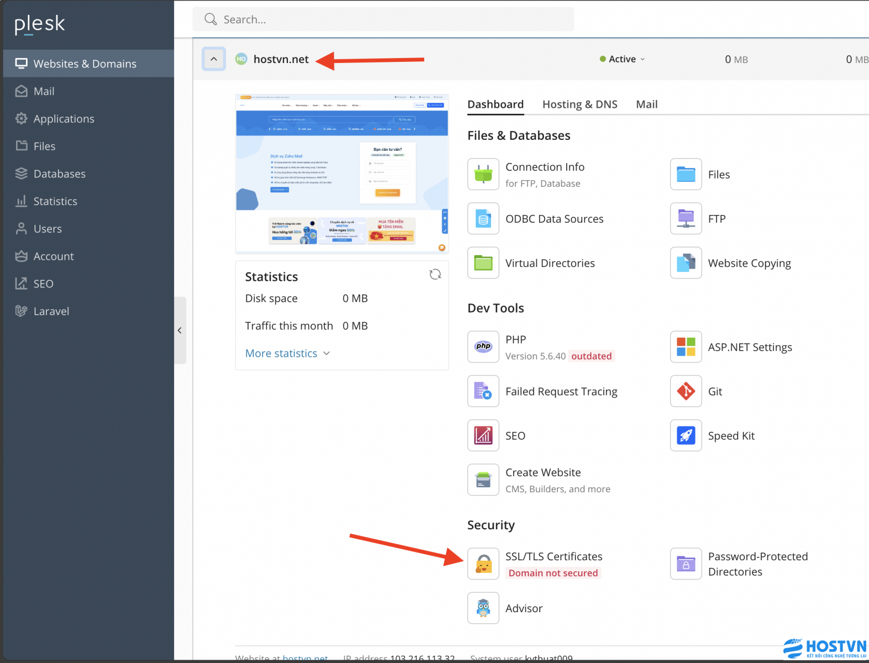Click the Website Copying icon
Viewport: 869px width, 663px height.
[686, 262]
